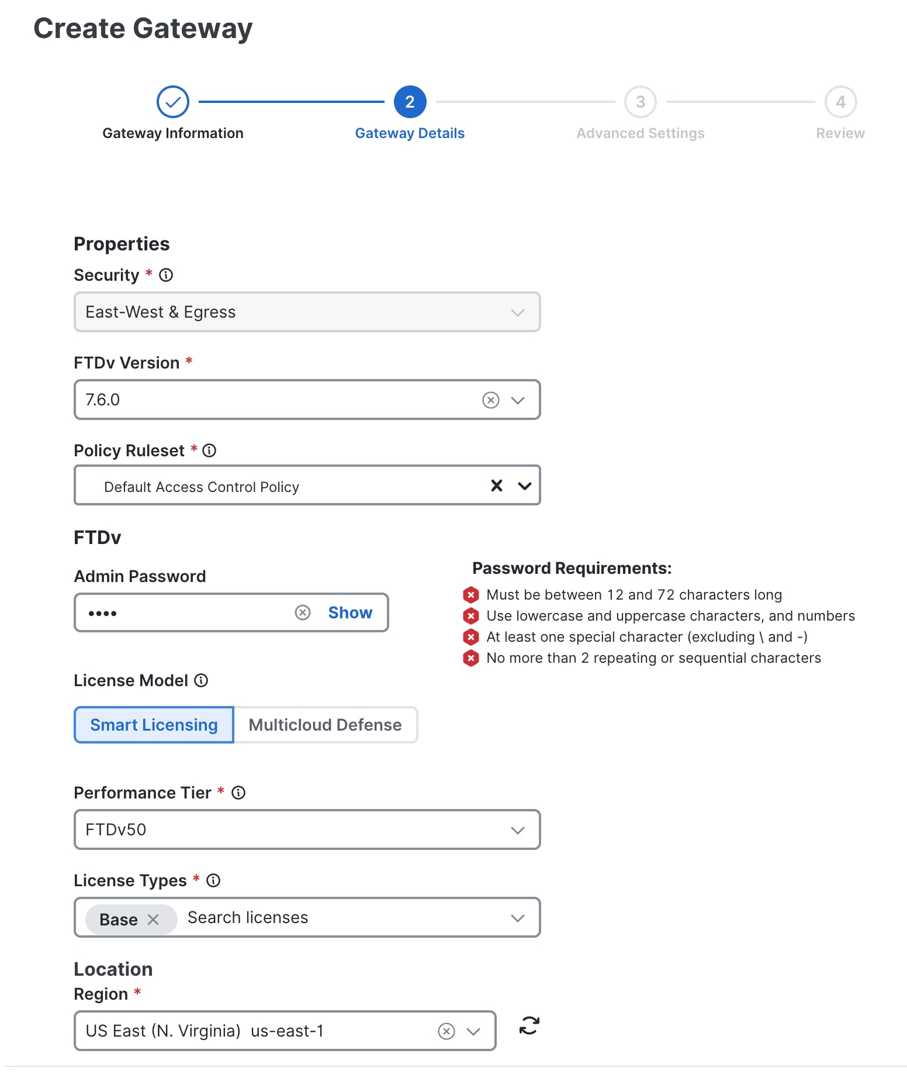Image resolution: width=907 pixels, height=1074 pixels.
Task: Show the admin password text
Action: pyautogui.click(x=349, y=612)
